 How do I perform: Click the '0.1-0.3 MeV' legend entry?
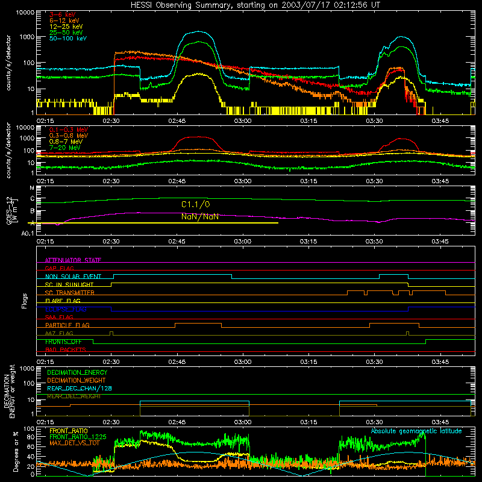(69, 130)
